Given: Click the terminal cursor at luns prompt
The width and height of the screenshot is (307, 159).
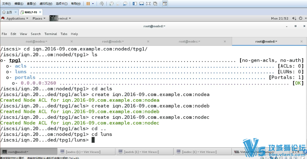Looking at the screenshot, I should (x=93, y=140).
